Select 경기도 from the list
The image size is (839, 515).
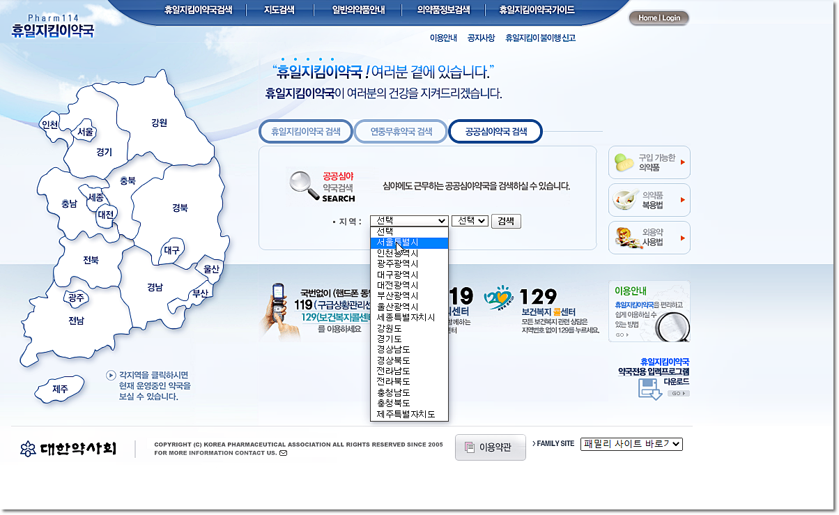click(x=409, y=339)
